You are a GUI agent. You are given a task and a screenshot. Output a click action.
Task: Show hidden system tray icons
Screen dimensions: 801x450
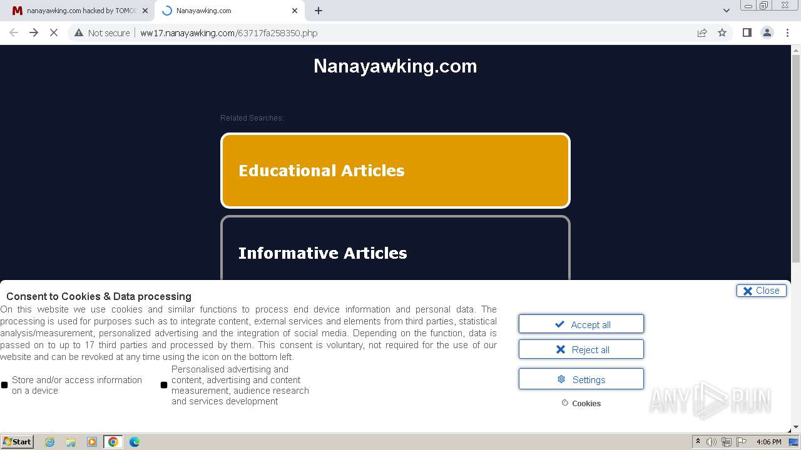[698, 442]
